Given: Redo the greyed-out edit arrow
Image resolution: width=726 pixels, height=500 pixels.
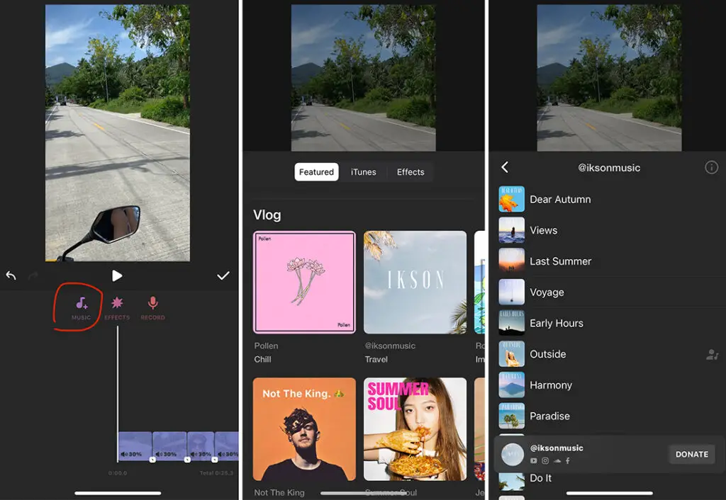Looking at the screenshot, I should [x=33, y=276].
